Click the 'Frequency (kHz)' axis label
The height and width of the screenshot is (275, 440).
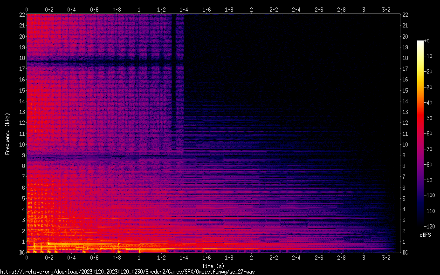pyautogui.click(x=7, y=134)
